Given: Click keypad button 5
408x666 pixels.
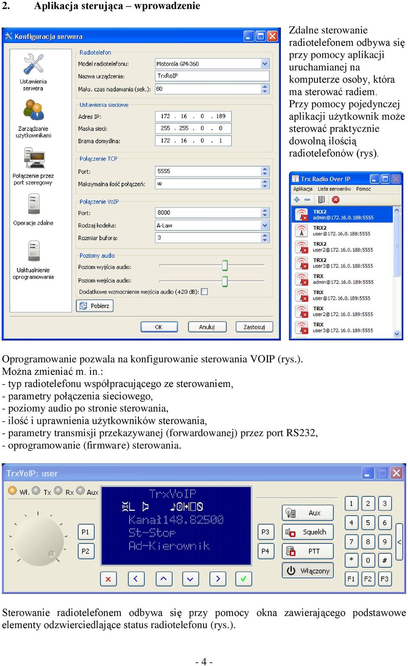Looking at the screenshot, I should tap(368, 523).
